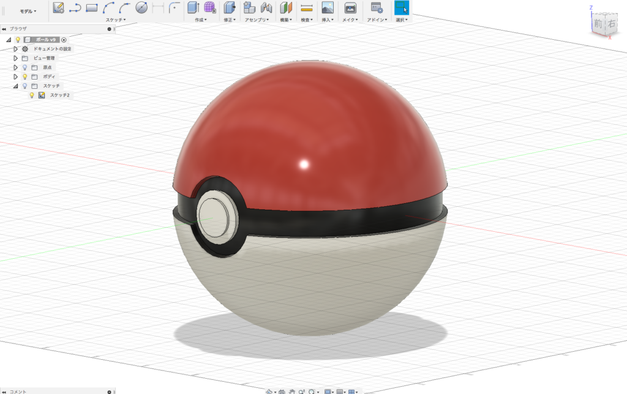Toggle visibility lightbulb for スケッチ2
The height and width of the screenshot is (394, 627).
pyautogui.click(x=32, y=95)
